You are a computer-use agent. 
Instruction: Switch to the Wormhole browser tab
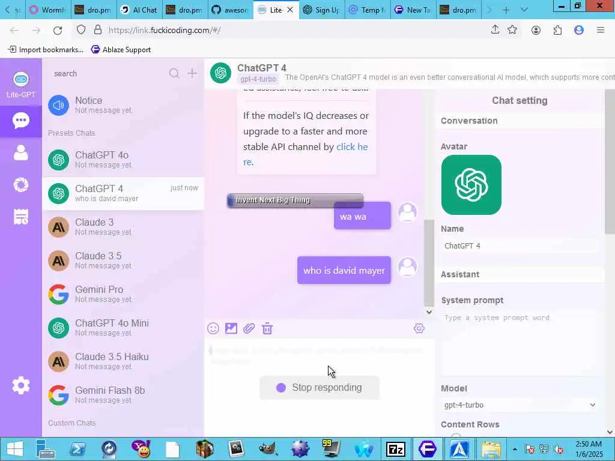(x=48, y=10)
